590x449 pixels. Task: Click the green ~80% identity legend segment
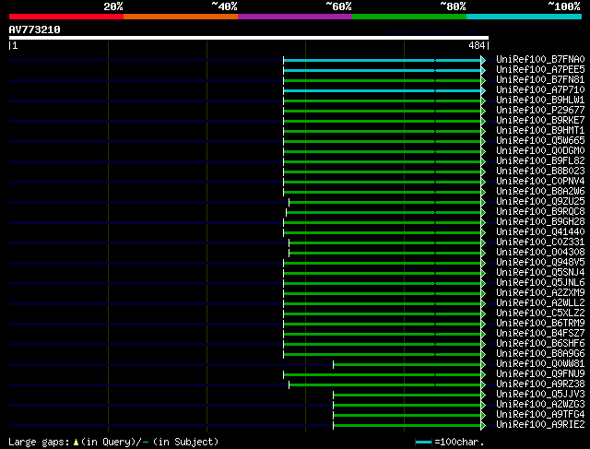click(x=409, y=17)
